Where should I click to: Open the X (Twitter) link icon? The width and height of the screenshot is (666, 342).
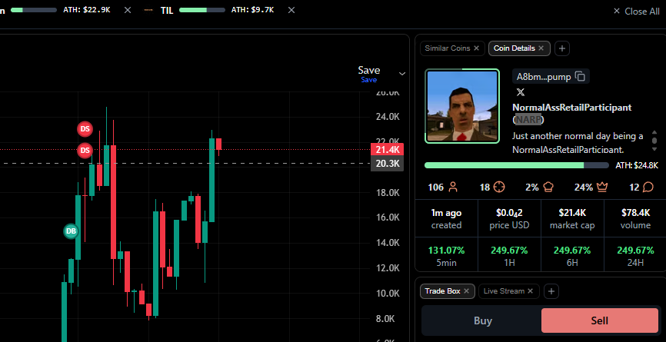click(521, 91)
